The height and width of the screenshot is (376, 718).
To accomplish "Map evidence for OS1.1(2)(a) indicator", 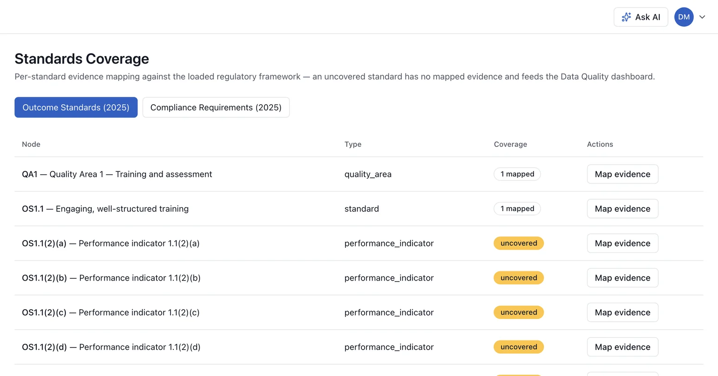I will (x=623, y=243).
